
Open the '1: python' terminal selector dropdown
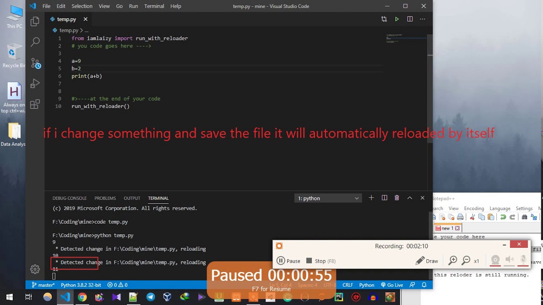[x=328, y=198]
